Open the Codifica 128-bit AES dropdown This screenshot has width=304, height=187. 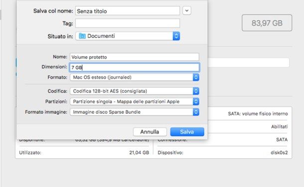point(135,91)
